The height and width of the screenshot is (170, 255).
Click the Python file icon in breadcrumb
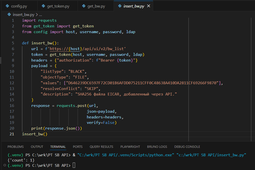point(9,15)
